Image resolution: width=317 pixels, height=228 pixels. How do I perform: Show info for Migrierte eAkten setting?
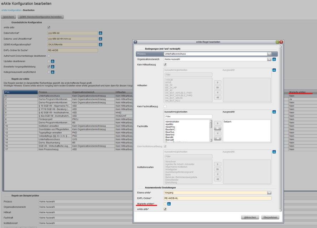point(169,204)
